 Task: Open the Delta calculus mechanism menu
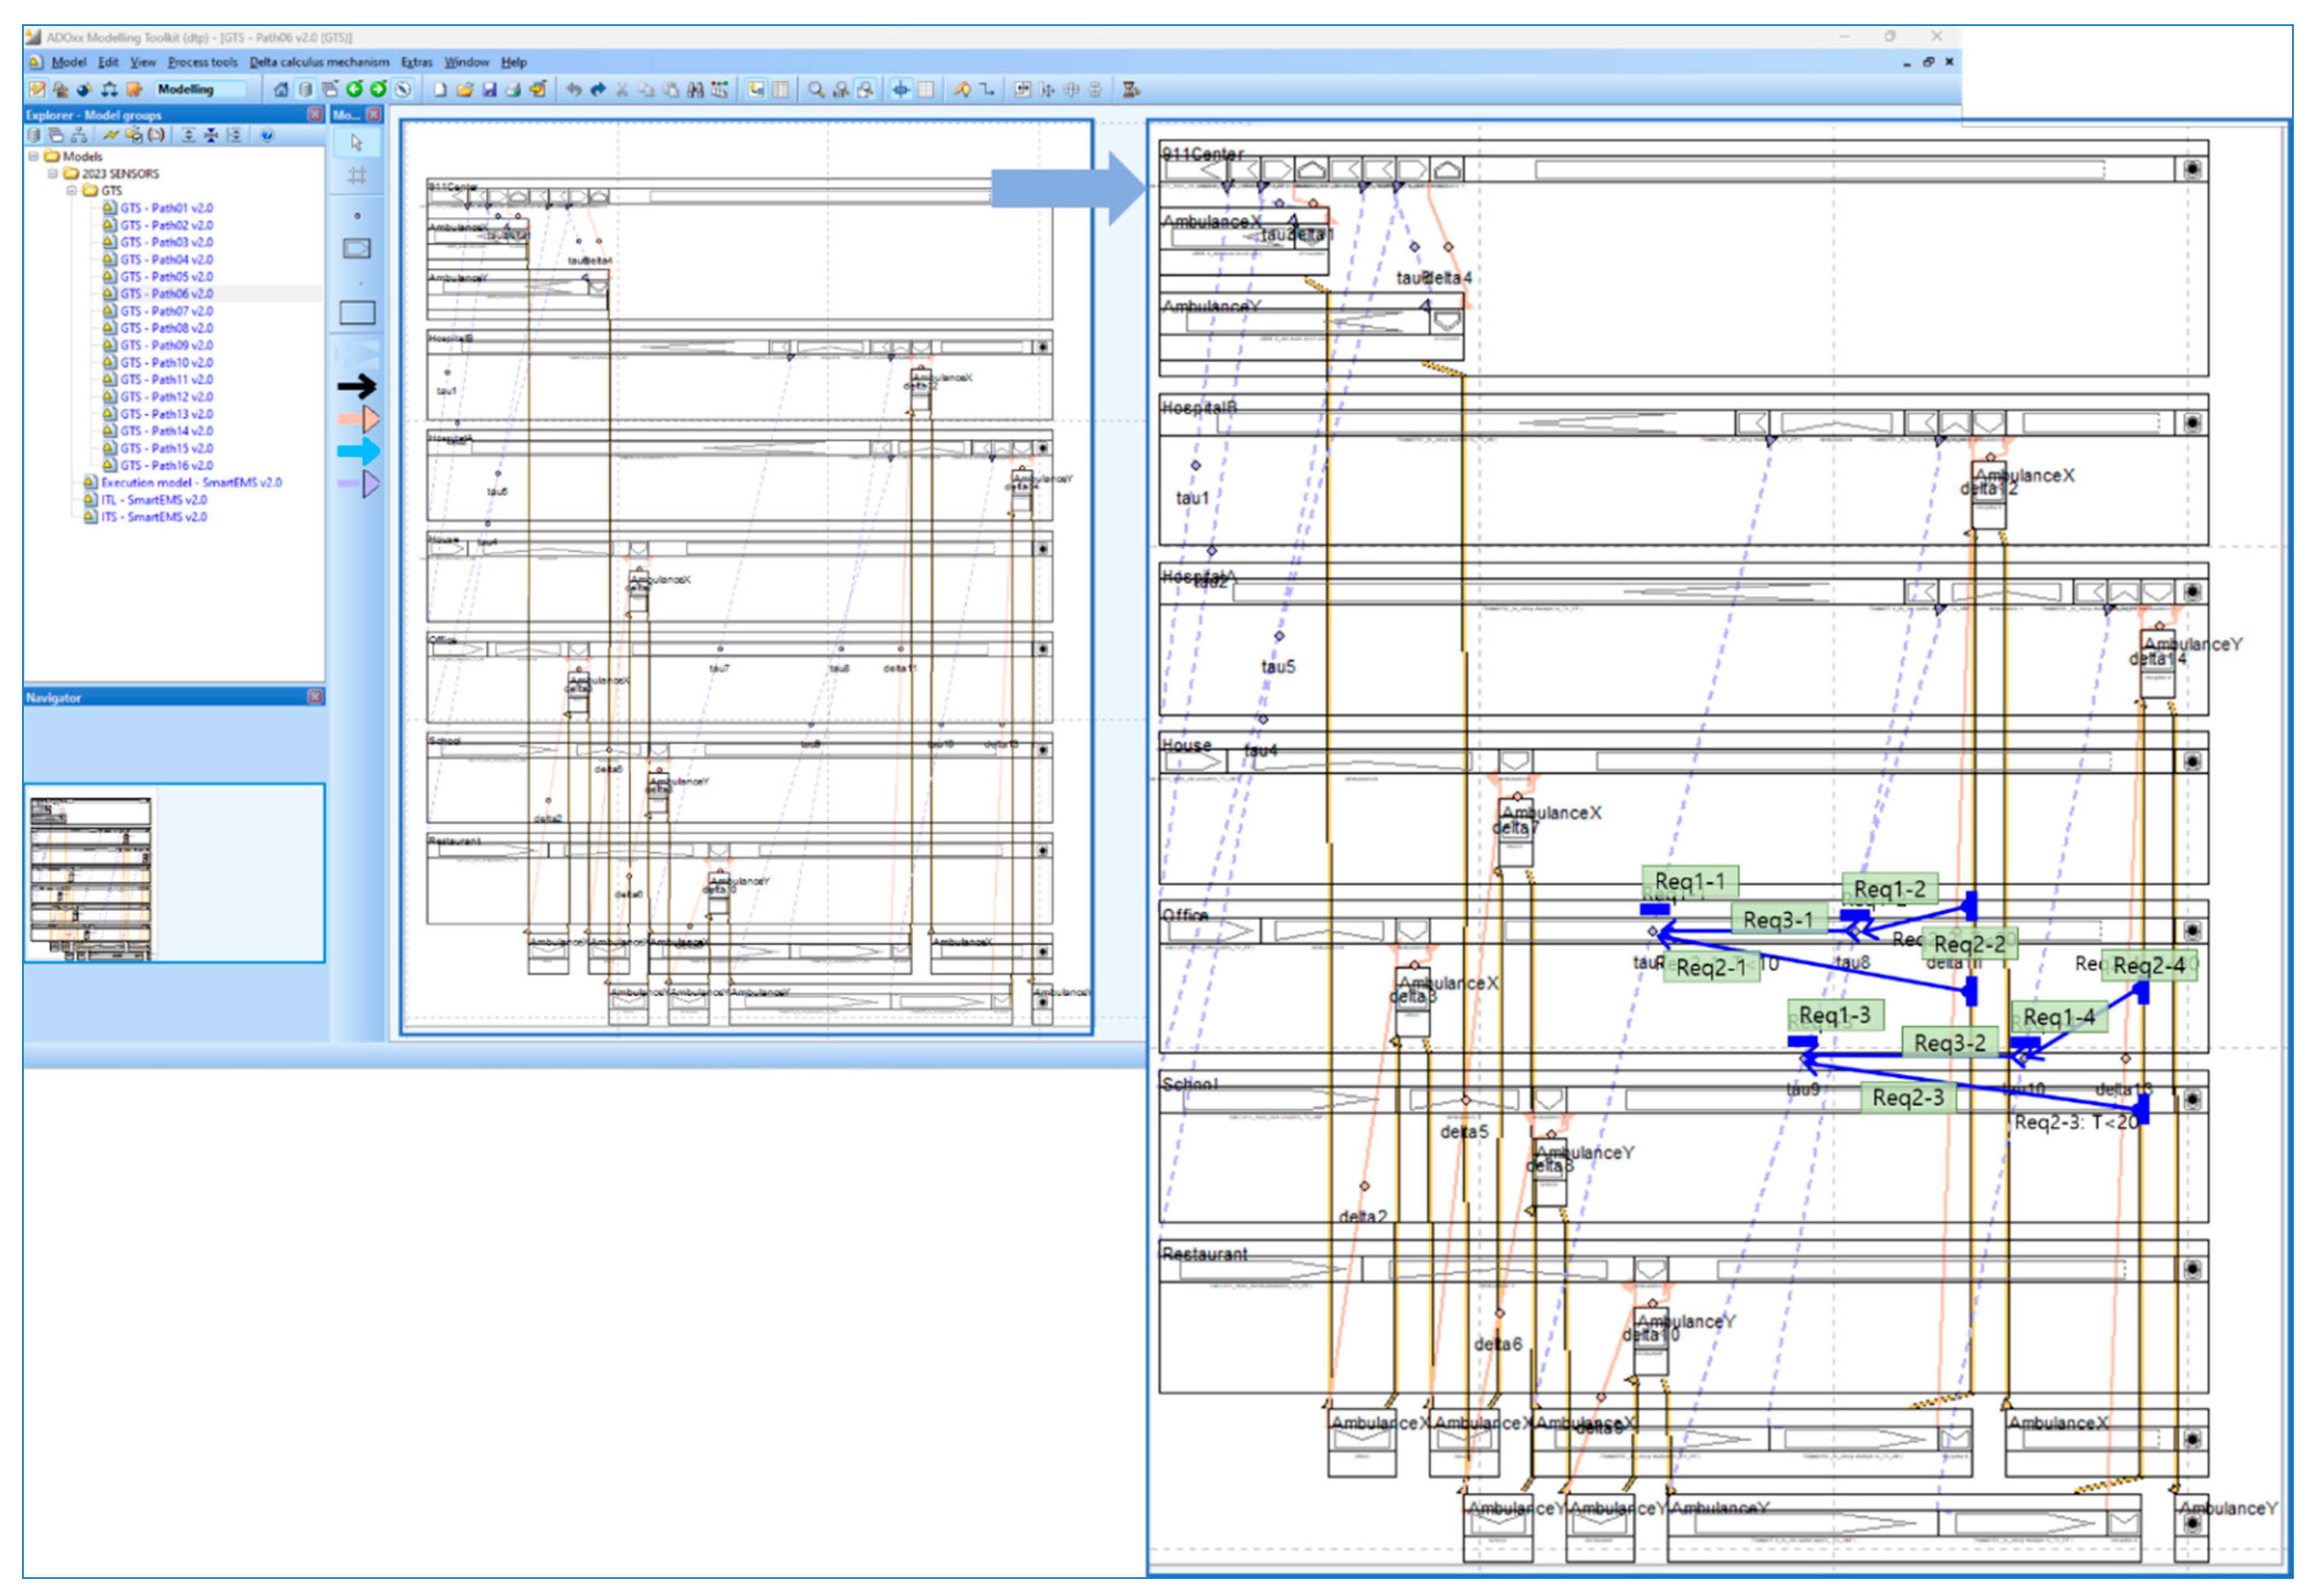pyautogui.click(x=319, y=62)
